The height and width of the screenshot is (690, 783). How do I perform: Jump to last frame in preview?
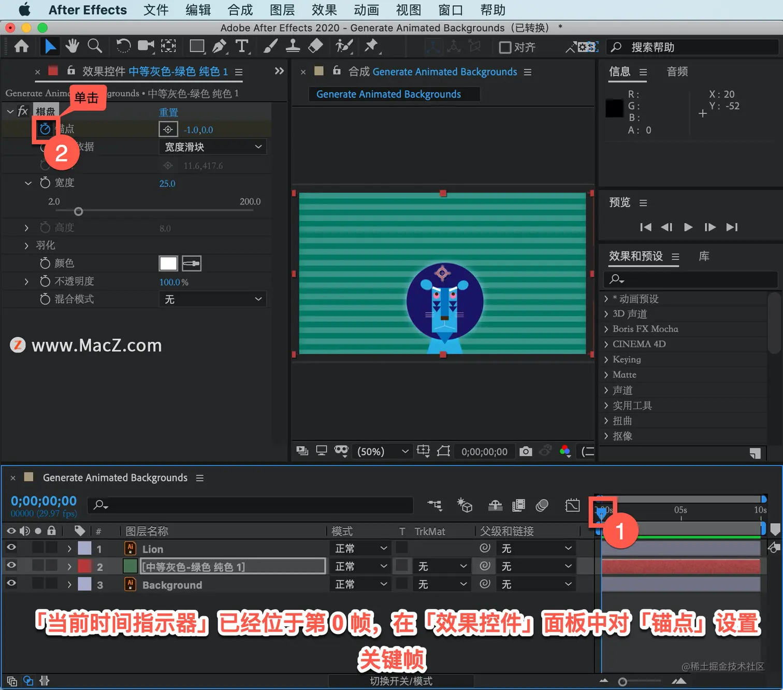732,227
